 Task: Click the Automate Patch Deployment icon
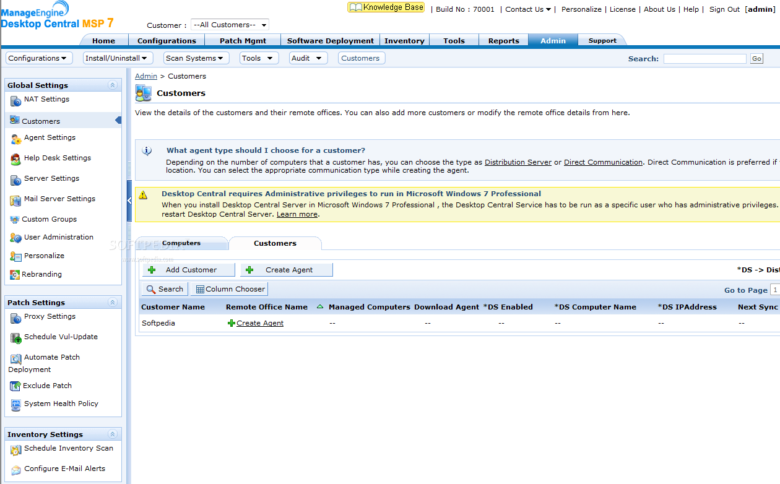point(16,358)
